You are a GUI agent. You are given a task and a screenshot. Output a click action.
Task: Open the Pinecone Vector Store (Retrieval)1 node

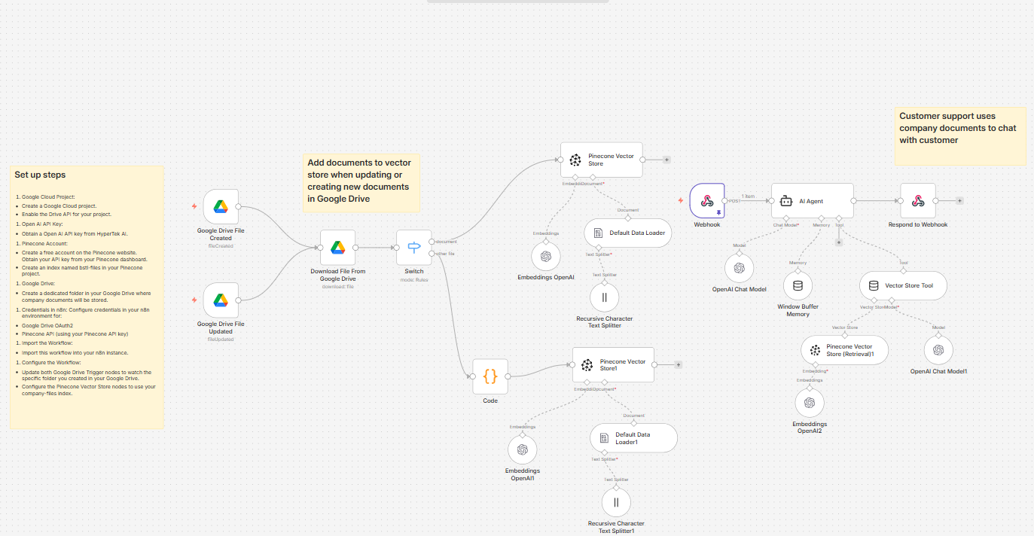[844, 349]
